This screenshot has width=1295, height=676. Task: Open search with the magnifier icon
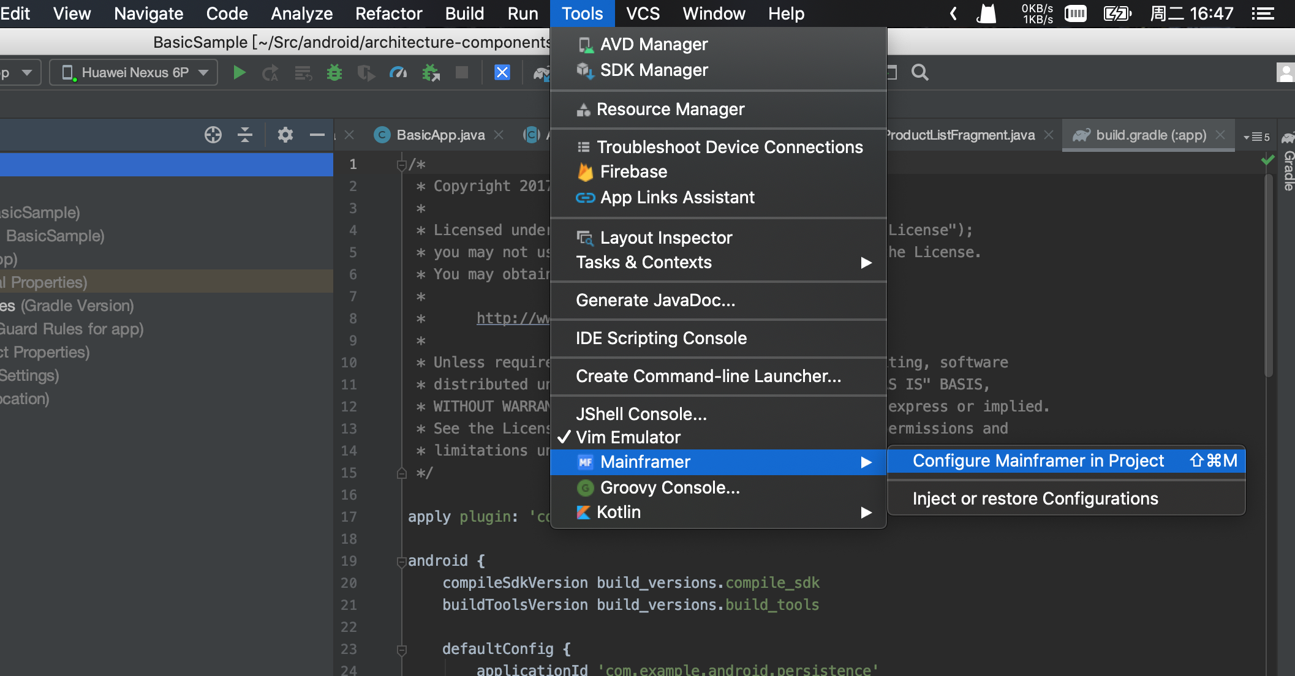pos(921,72)
